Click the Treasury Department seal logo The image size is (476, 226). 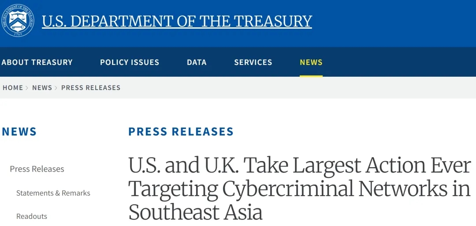click(x=18, y=20)
